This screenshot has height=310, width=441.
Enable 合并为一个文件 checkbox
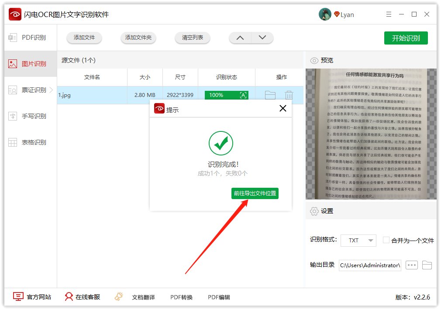[386, 240]
